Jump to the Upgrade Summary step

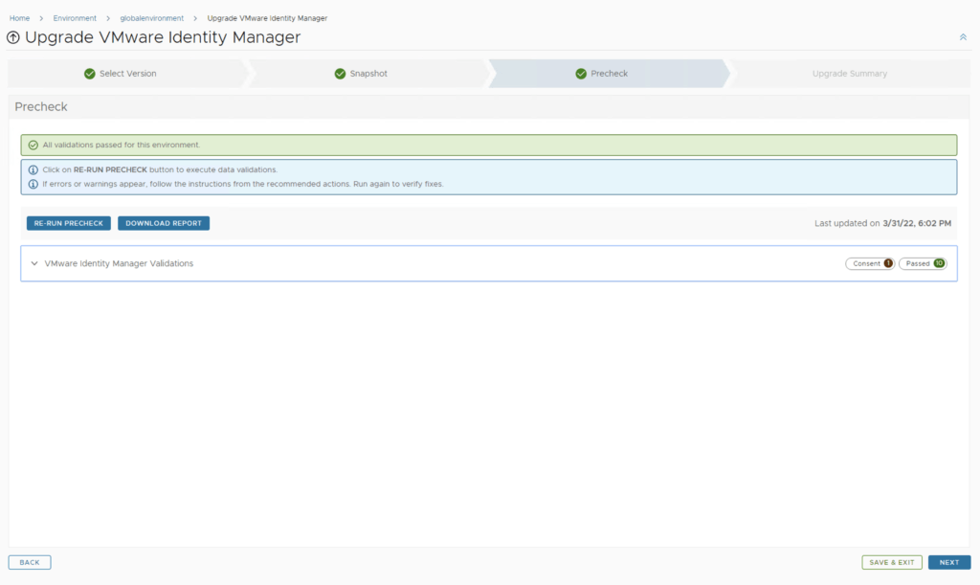tap(849, 74)
